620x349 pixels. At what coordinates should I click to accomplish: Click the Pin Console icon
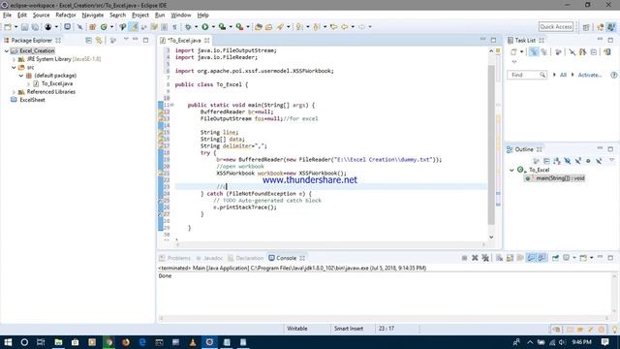(x=555, y=258)
